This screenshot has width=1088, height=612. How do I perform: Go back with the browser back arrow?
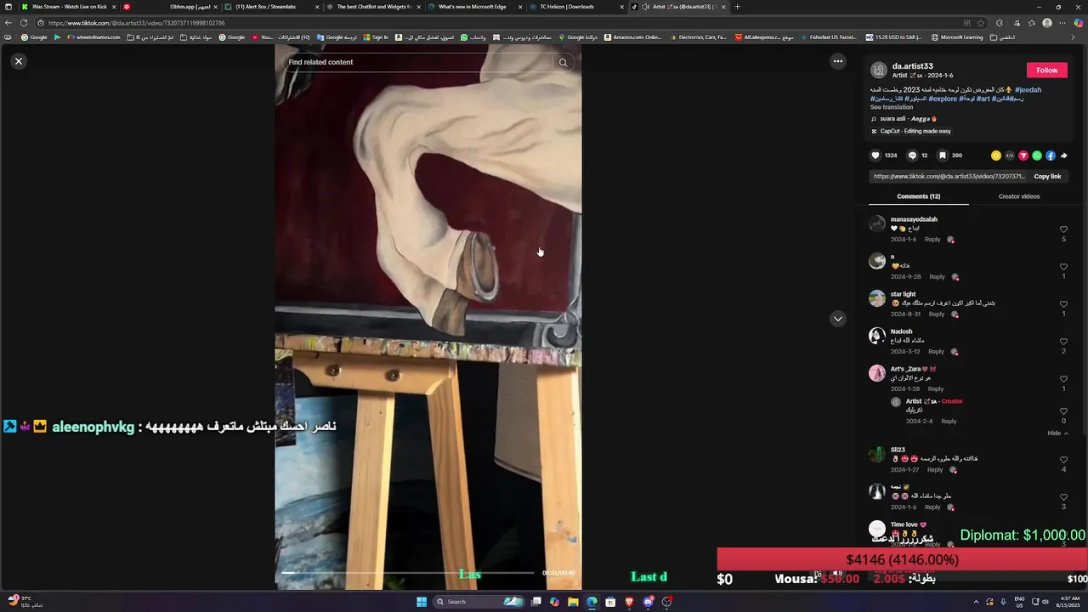[8, 23]
